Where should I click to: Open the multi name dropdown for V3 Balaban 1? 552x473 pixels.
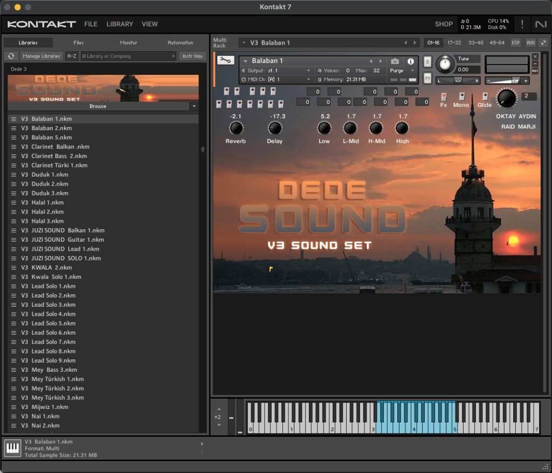(244, 43)
